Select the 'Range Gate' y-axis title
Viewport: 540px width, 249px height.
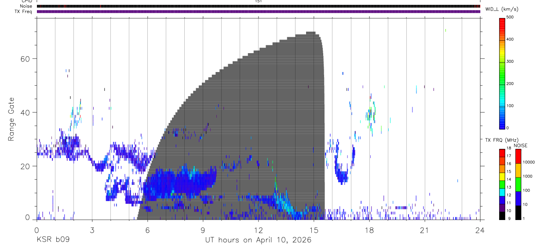click(x=12, y=119)
